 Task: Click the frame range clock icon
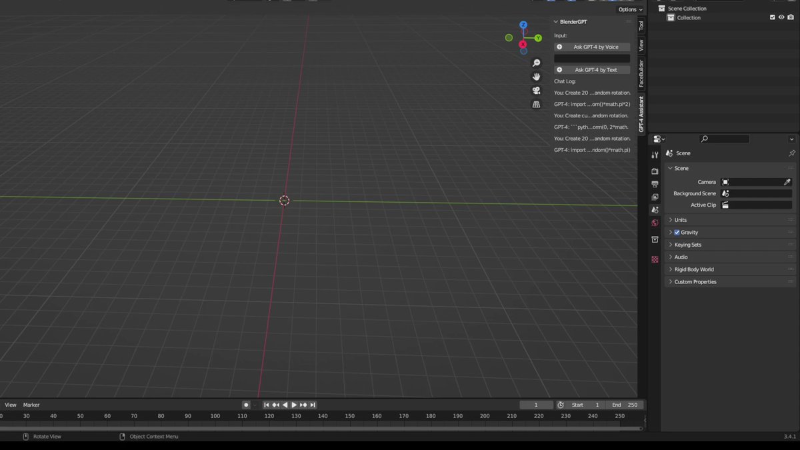click(561, 405)
